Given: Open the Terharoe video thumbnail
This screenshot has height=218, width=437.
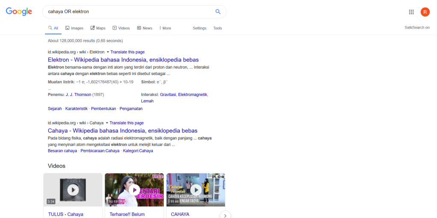Looking at the screenshot, I should click(134, 190).
